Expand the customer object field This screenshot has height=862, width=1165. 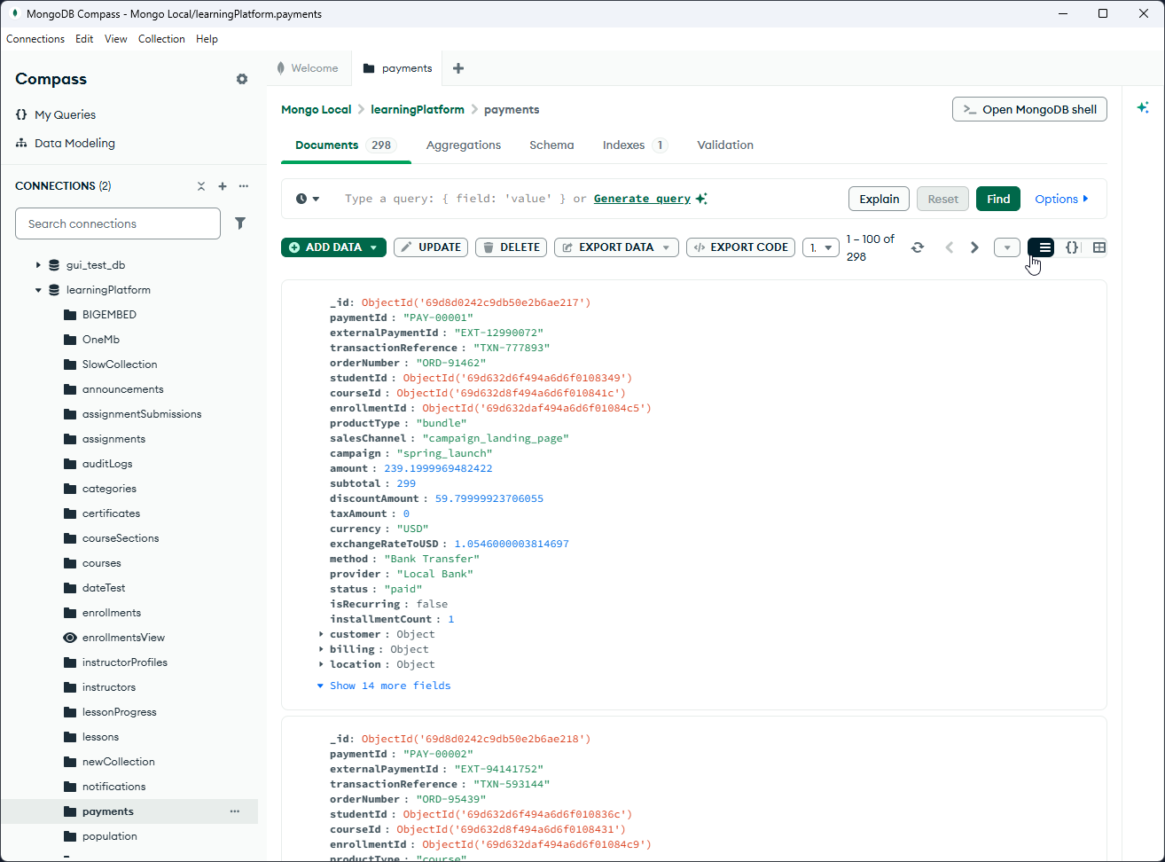tap(321, 634)
